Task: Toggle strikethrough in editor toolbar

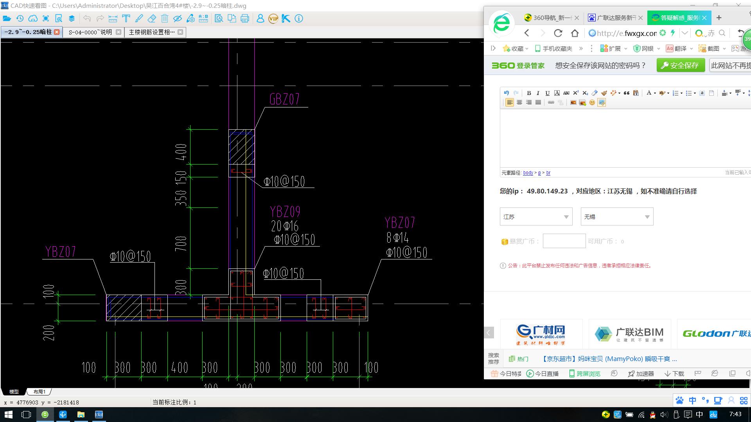Action: (x=566, y=93)
